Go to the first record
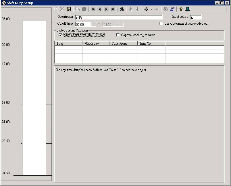The height and width of the screenshot is (186, 231). 93,9
